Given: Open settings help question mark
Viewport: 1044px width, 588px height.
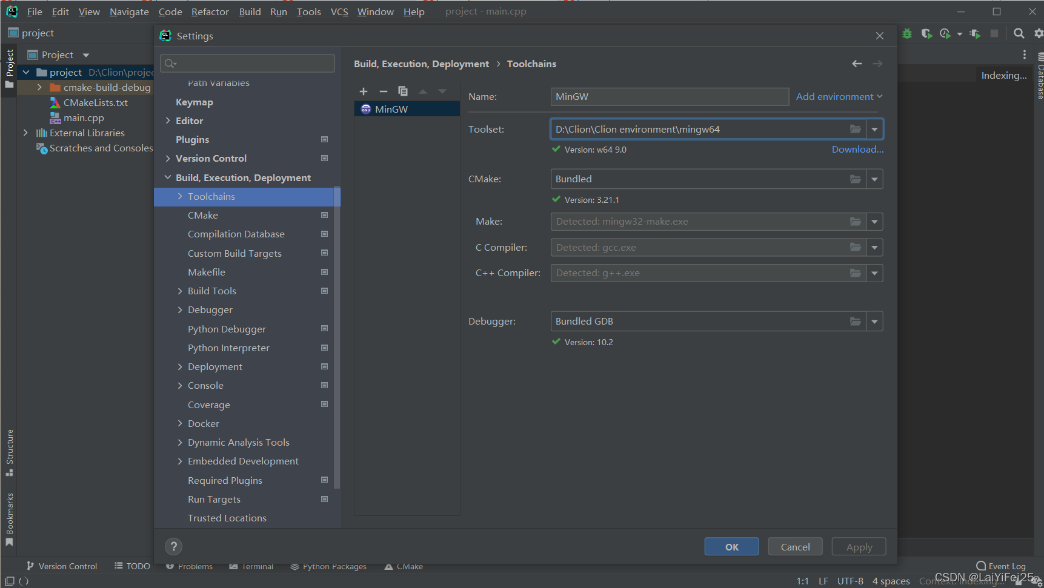Looking at the screenshot, I should (x=173, y=547).
